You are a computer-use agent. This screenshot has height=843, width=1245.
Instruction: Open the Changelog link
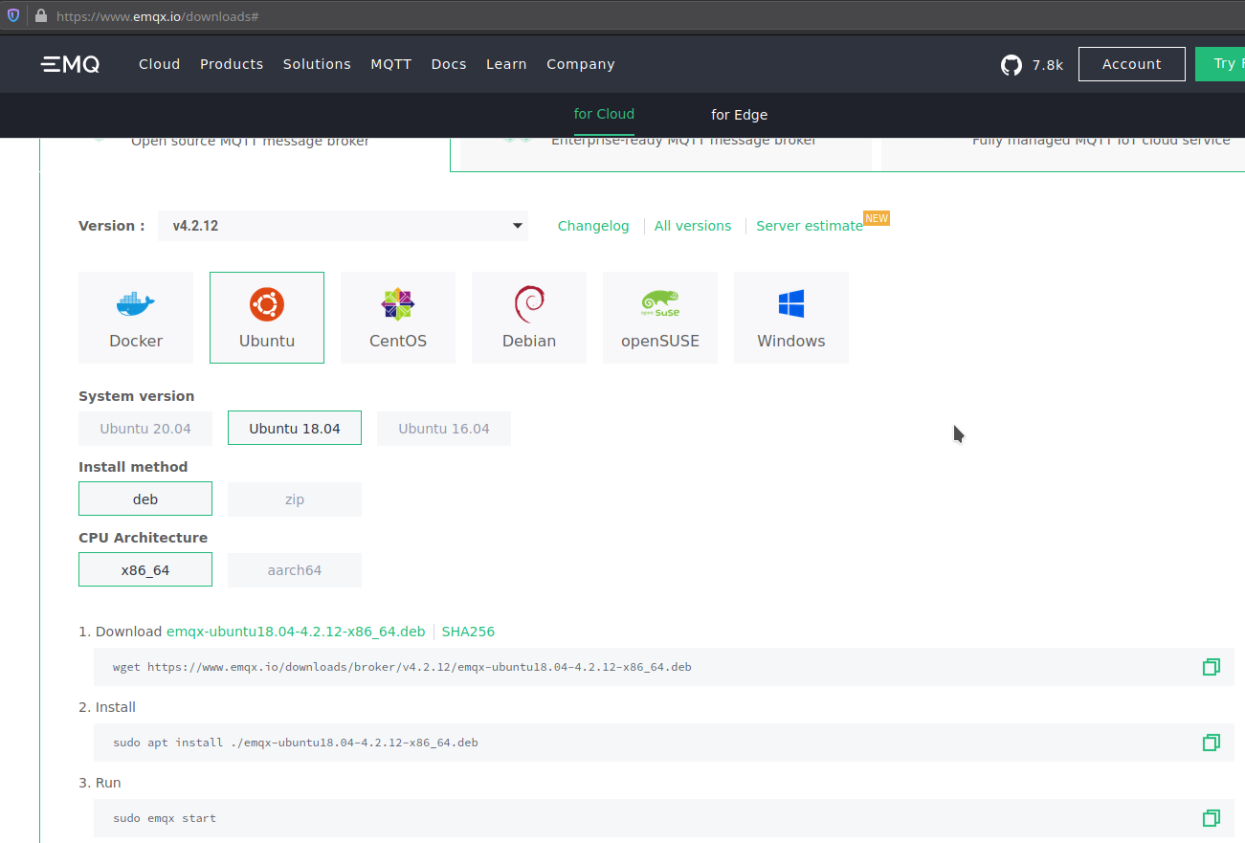593,225
